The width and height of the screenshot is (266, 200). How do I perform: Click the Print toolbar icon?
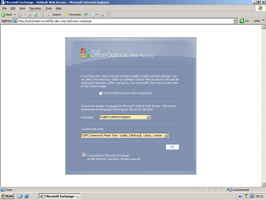[102, 15]
